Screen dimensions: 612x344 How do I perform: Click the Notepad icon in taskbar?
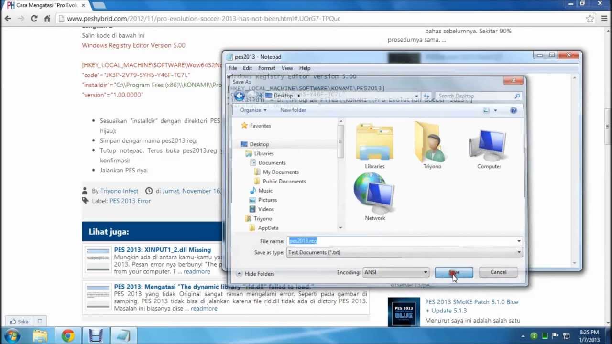point(123,336)
